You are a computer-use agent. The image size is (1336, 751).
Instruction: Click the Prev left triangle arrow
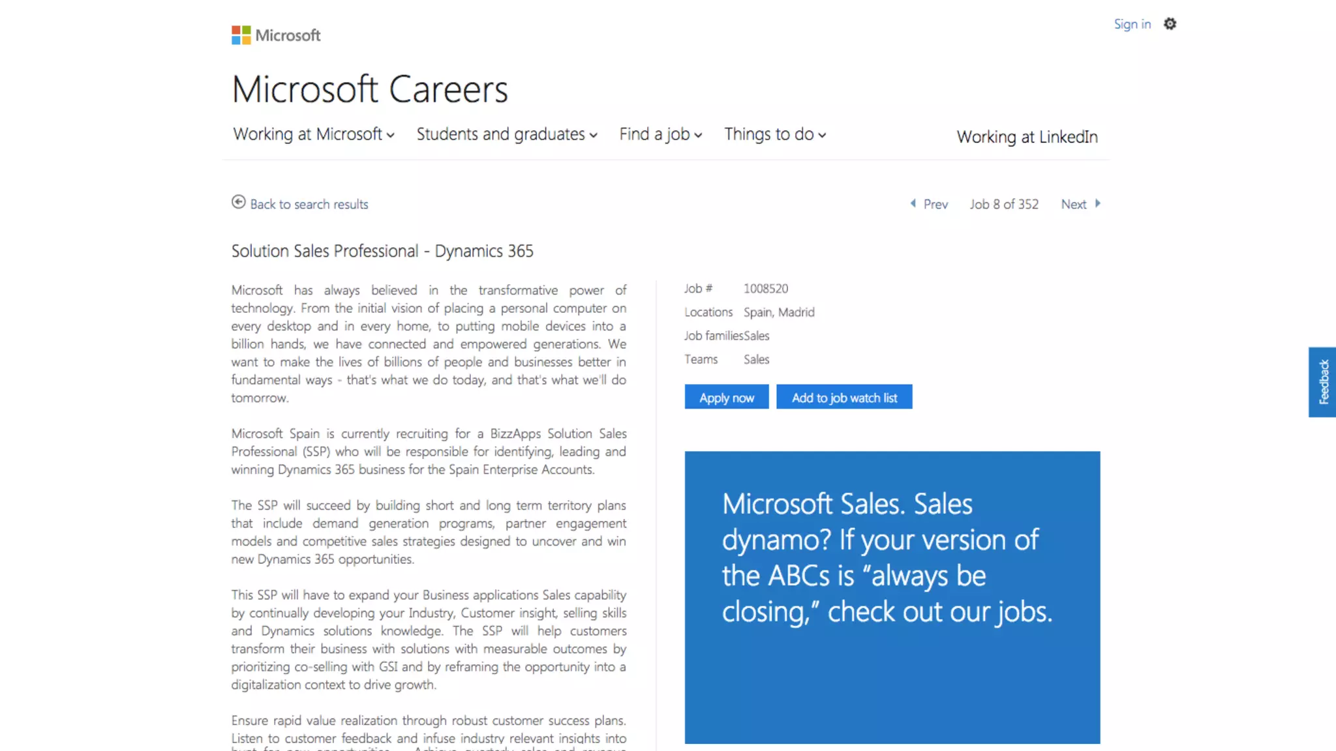click(x=913, y=203)
